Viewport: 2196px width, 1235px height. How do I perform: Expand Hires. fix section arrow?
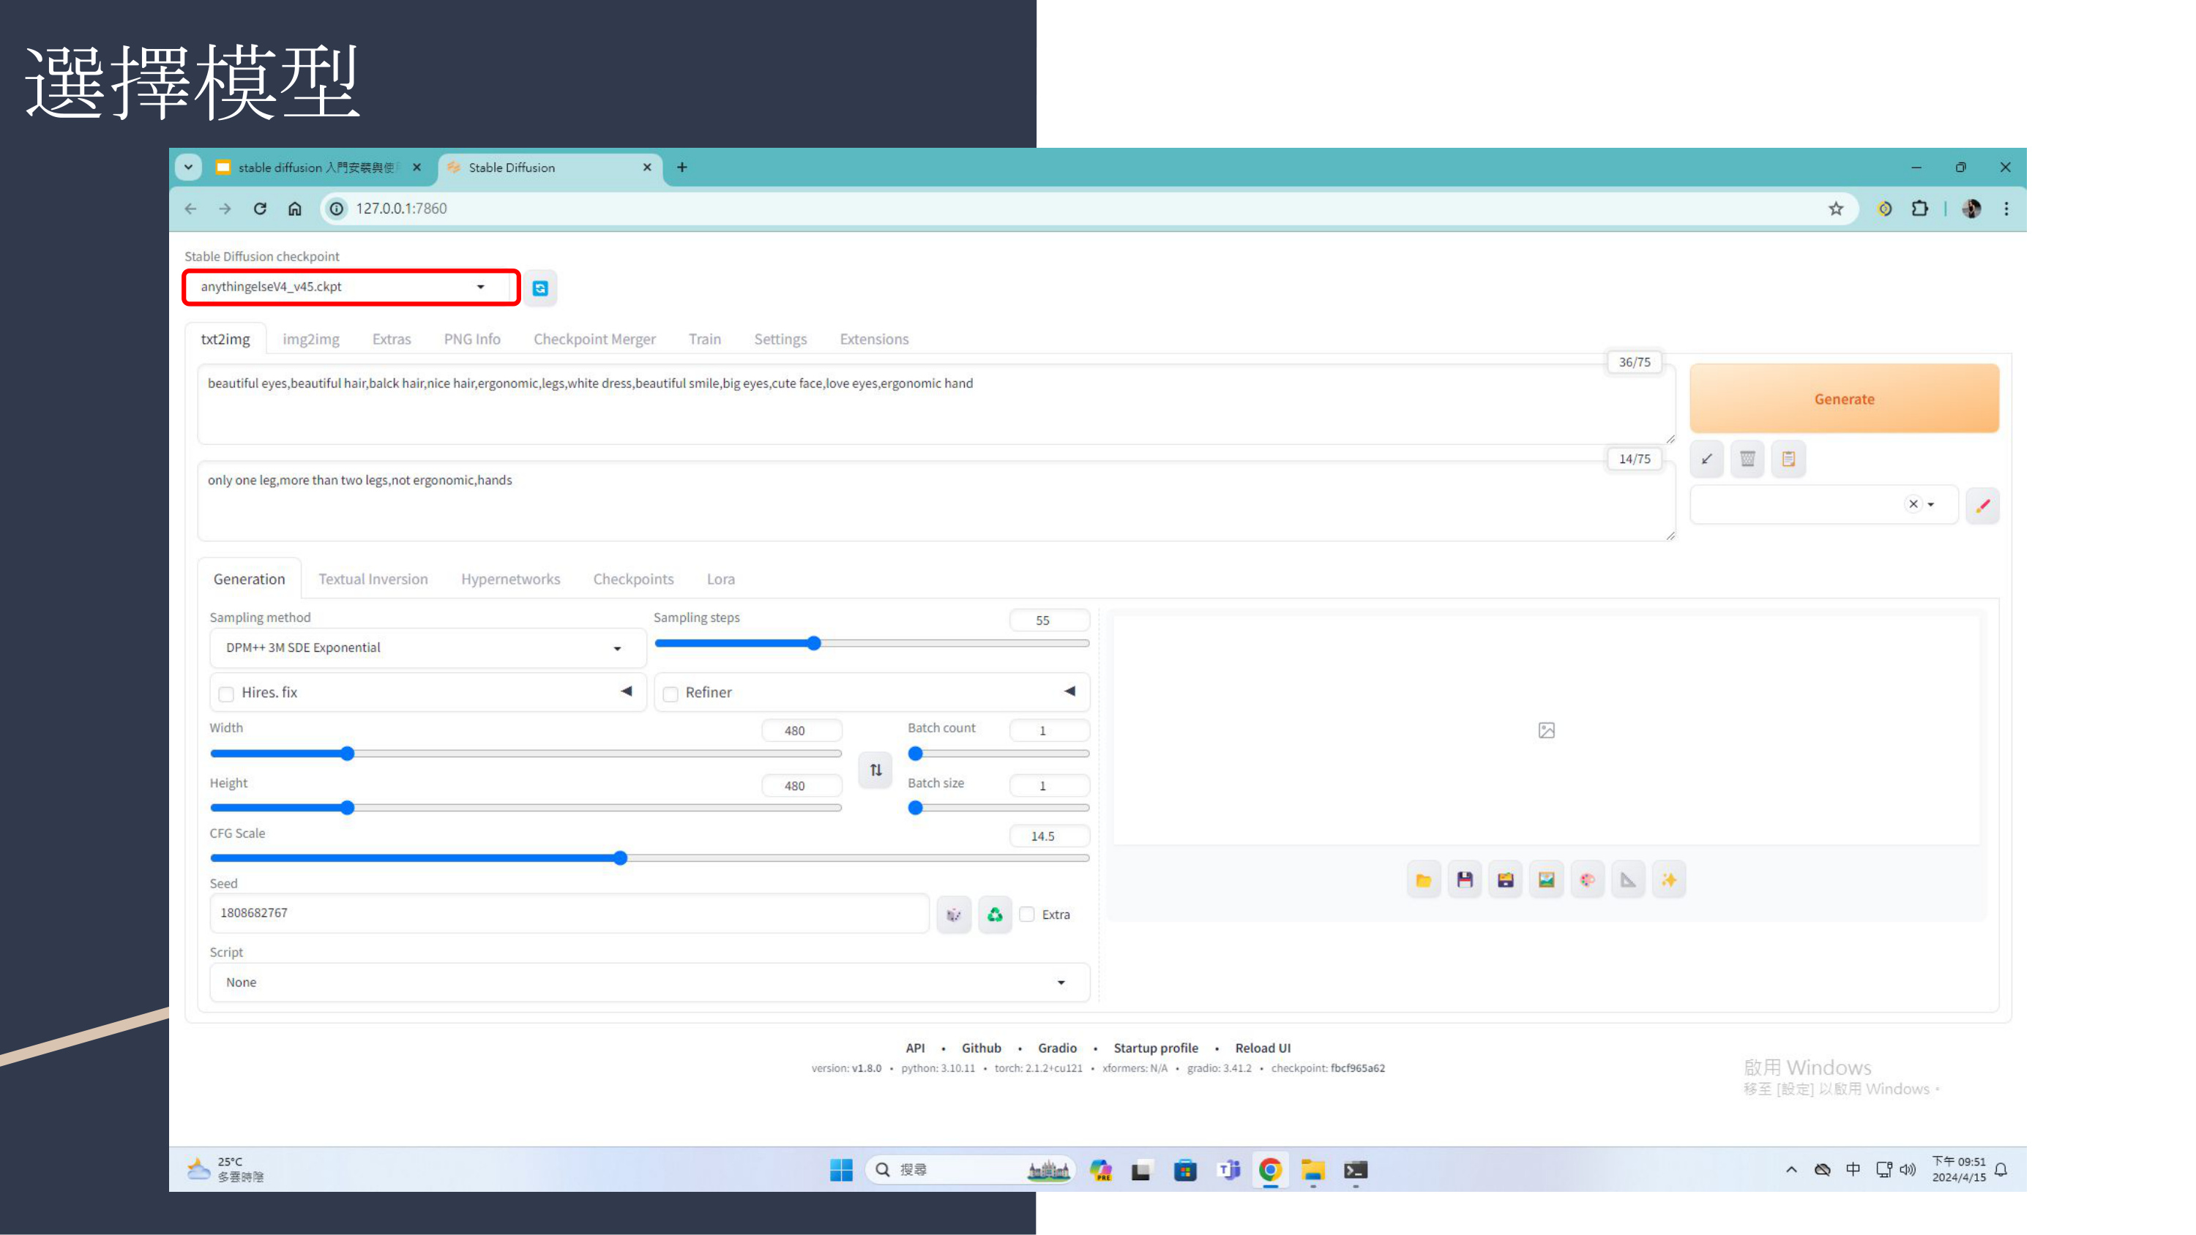coord(627,691)
